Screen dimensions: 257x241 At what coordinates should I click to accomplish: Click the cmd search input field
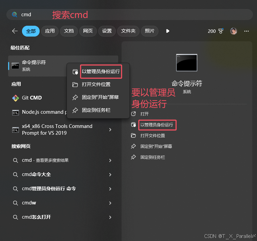coord(129,15)
